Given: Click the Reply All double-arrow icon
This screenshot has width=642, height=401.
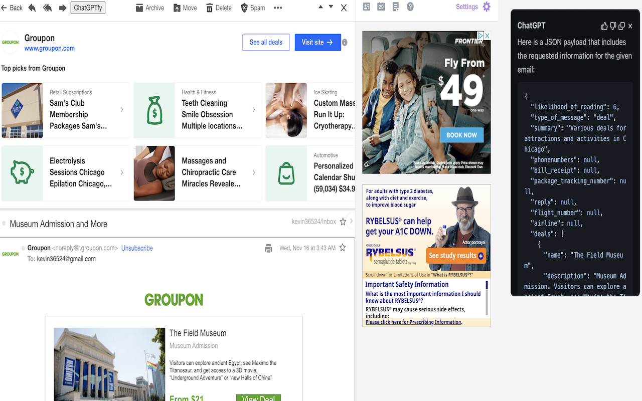Looking at the screenshot, I should tap(48, 8).
